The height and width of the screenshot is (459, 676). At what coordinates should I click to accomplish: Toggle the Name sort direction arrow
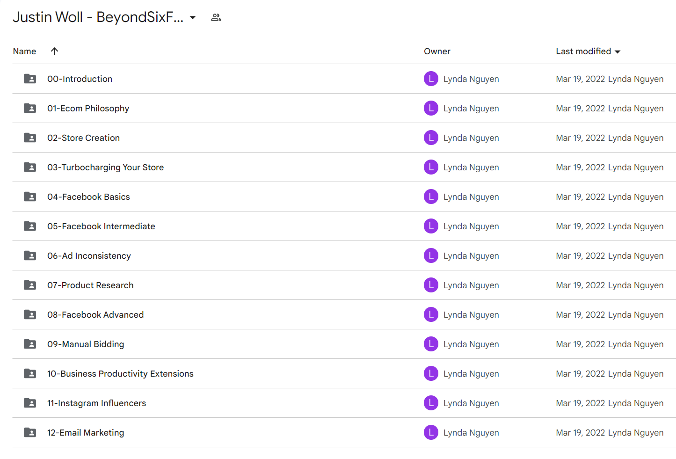coord(54,51)
